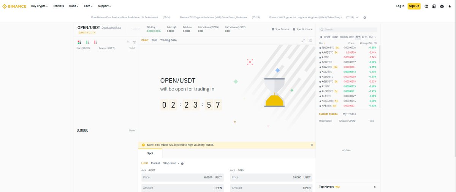Open the help center icon beside globe
456x192 pixels.
click(x=434, y=6)
